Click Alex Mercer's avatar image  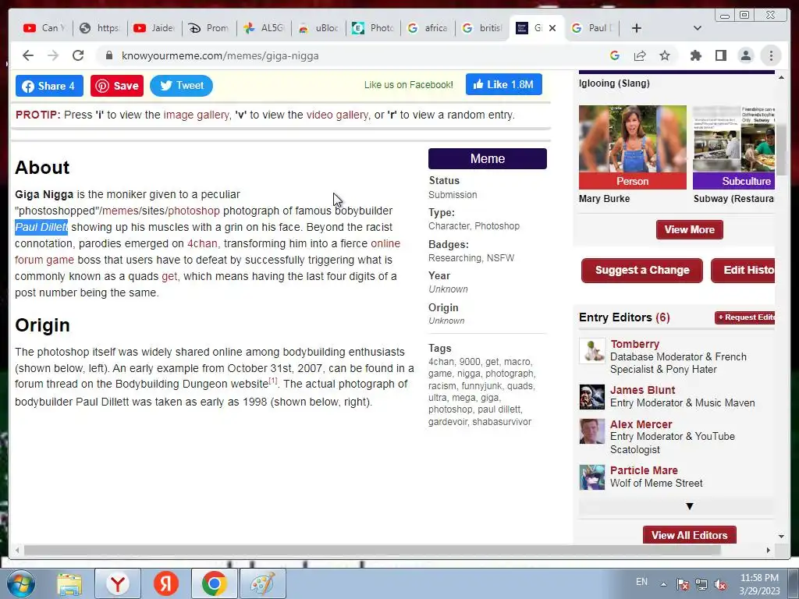pos(592,432)
